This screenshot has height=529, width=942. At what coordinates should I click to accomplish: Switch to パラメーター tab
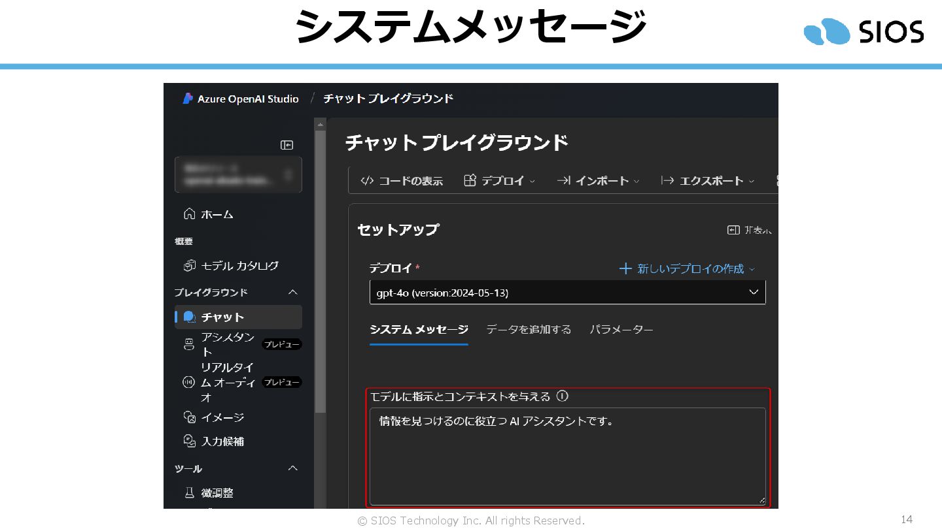(621, 330)
